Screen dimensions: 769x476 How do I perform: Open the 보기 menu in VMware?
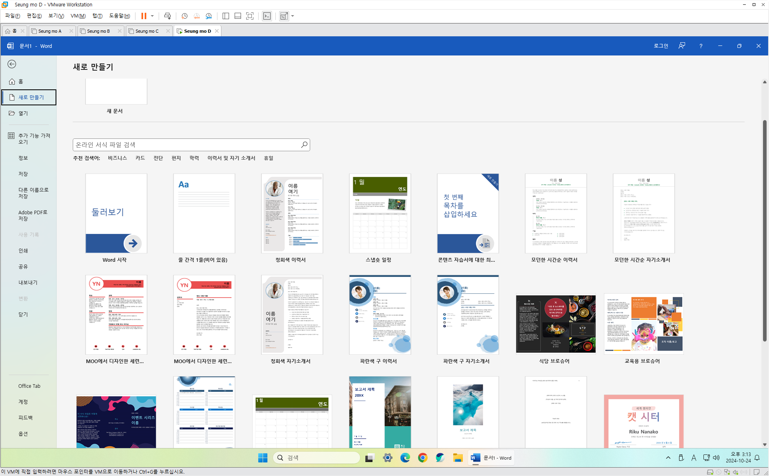(x=56, y=16)
